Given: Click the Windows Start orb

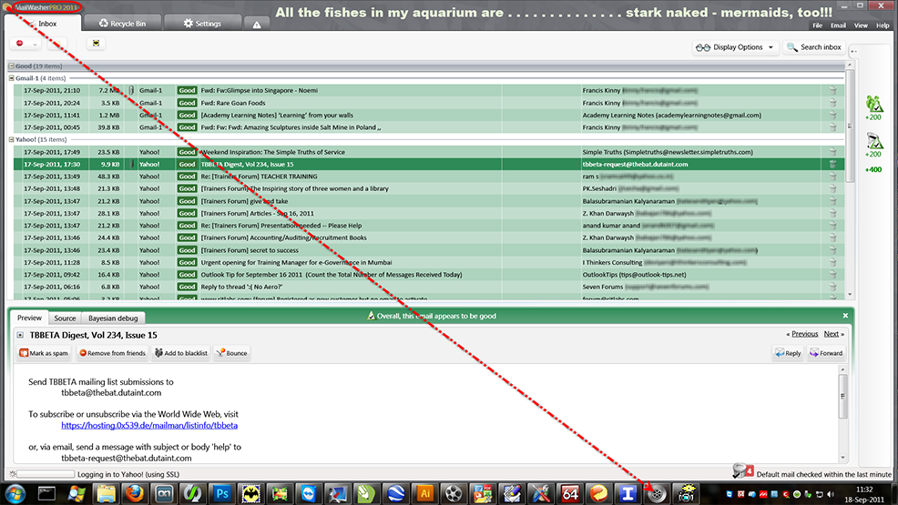Looking at the screenshot, I should (x=15, y=493).
